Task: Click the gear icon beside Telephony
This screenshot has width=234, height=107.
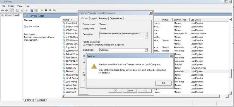Action: click(x=64, y=68)
